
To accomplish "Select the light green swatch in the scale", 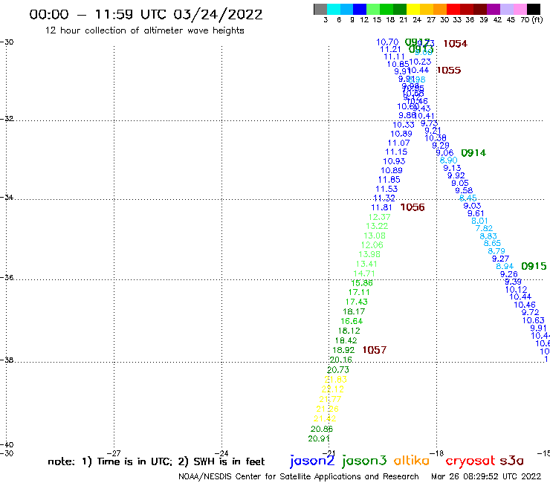I will [x=373, y=9].
